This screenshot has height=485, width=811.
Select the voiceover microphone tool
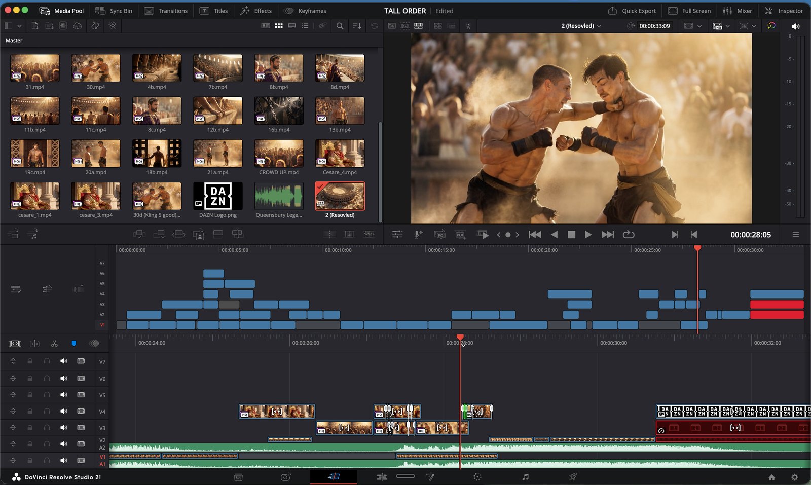tap(418, 234)
